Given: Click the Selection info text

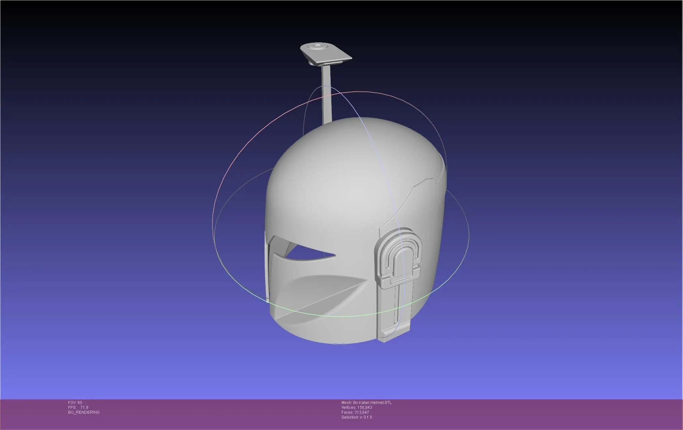Looking at the screenshot, I should [x=356, y=417].
